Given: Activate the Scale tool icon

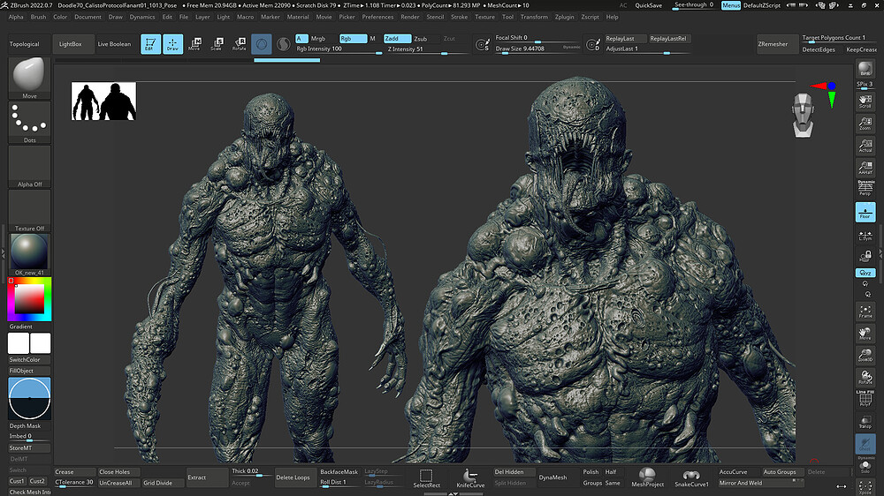Looking at the screenshot, I should (x=217, y=44).
